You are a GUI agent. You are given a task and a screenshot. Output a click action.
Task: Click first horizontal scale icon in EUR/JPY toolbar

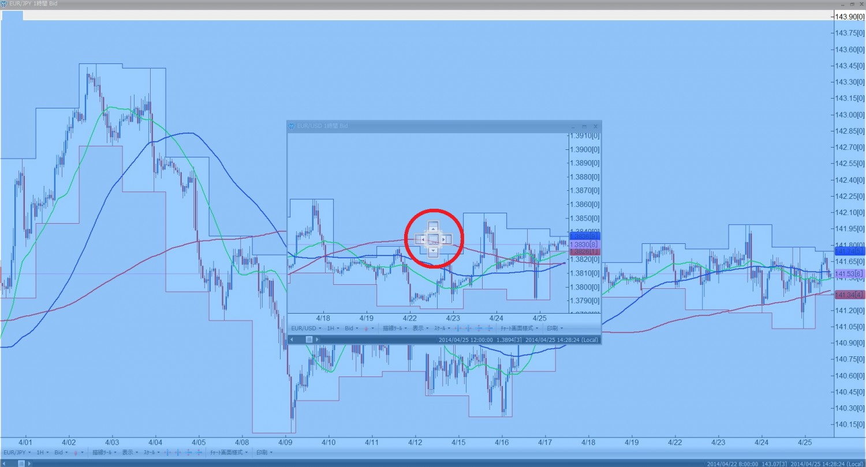(x=167, y=453)
